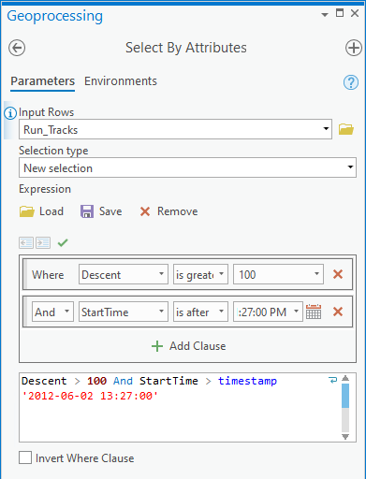
Task: Click the circled plus add icon
Action: click(x=354, y=48)
